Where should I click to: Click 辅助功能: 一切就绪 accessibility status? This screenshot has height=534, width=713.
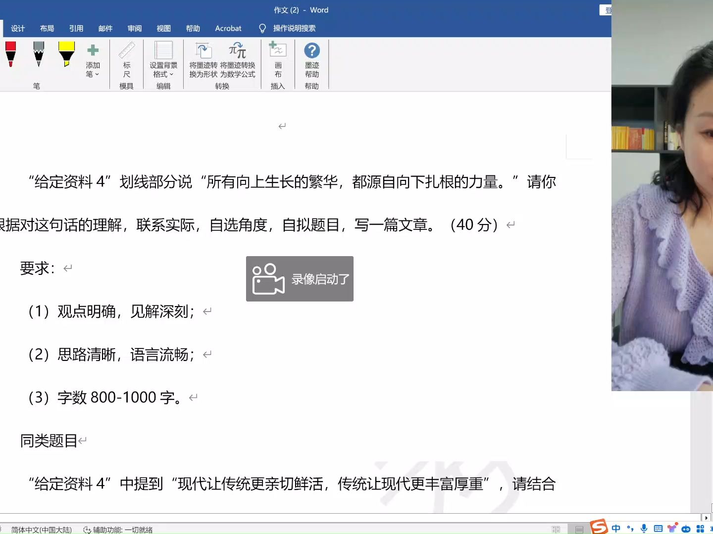(x=118, y=530)
